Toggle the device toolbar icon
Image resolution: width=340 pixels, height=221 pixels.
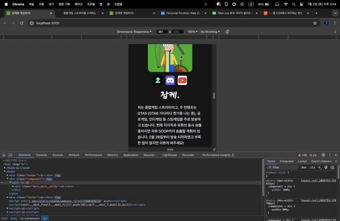click(x=10, y=155)
